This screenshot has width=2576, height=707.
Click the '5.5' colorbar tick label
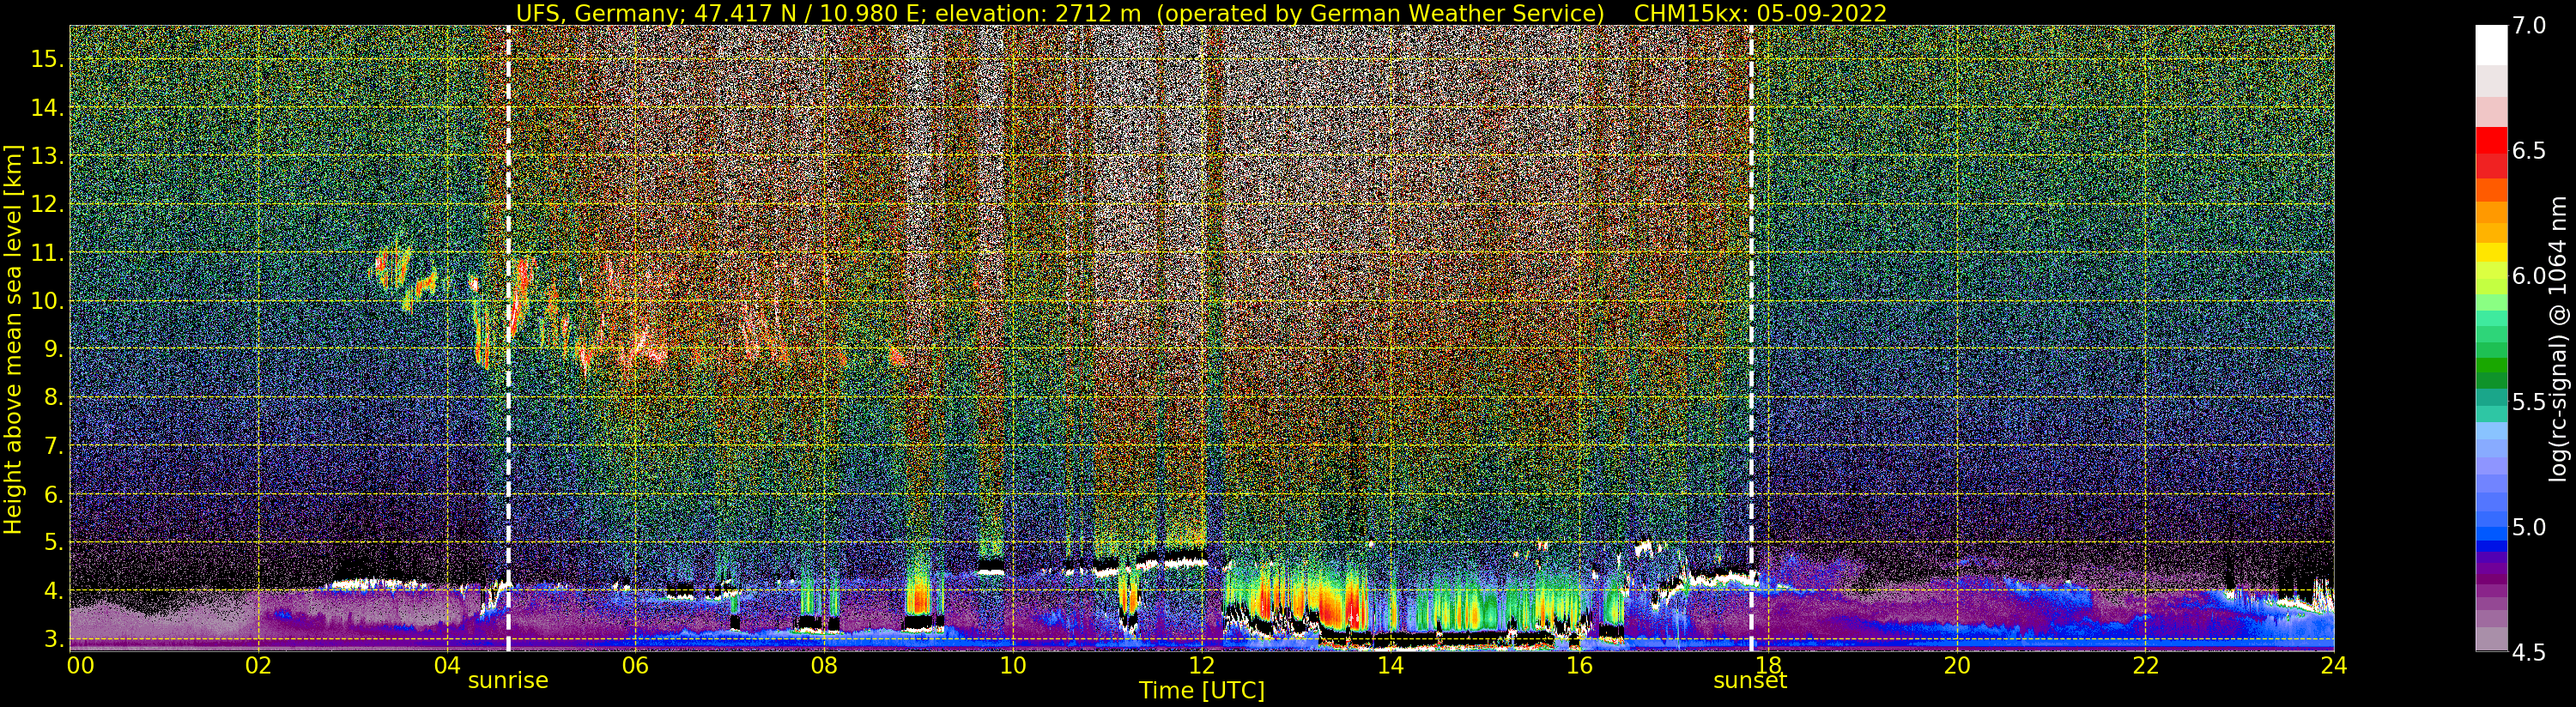point(2528,402)
